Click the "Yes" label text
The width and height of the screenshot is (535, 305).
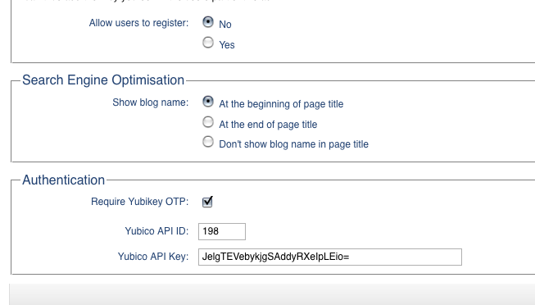click(x=227, y=45)
